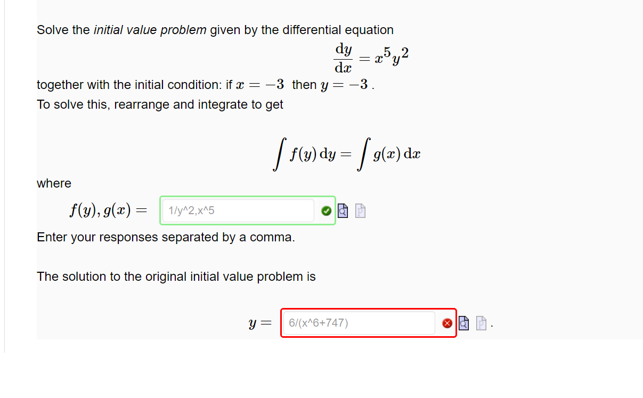Click the phrase initial value problem
643x398 pixels.
152,30
